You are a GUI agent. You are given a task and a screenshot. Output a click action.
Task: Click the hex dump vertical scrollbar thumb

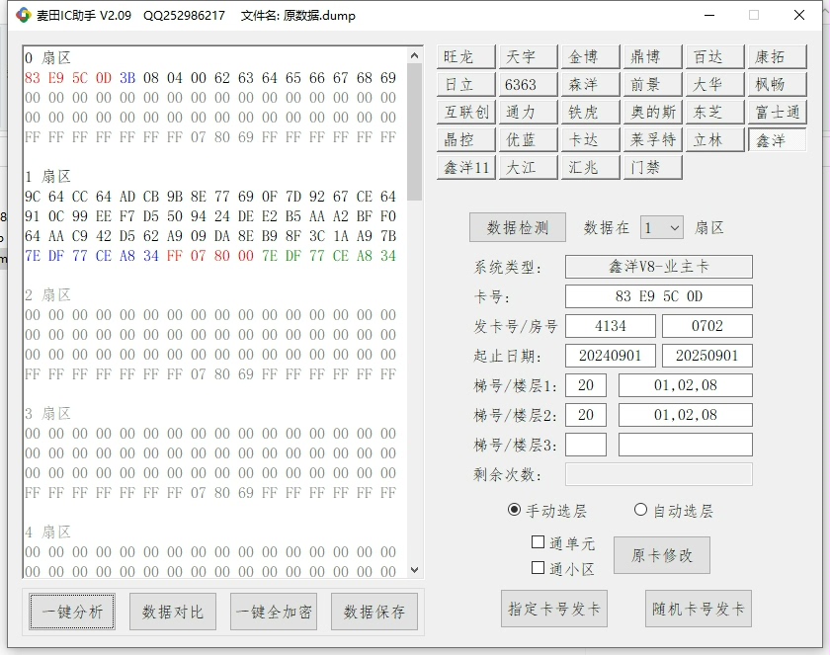coord(414,131)
